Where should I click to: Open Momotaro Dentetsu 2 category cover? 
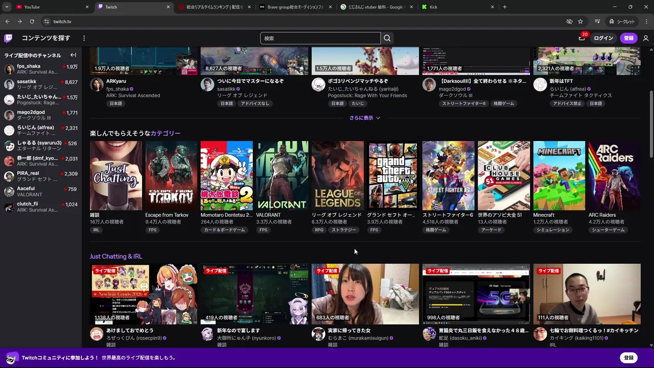click(x=226, y=176)
